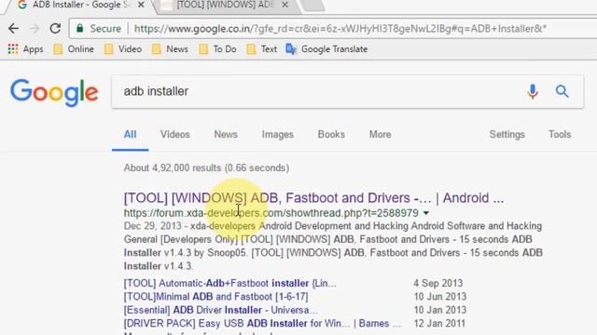Open the Google Translate bookmark
The width and height of the screenshot is (597, 335).
tap(326, 49)
